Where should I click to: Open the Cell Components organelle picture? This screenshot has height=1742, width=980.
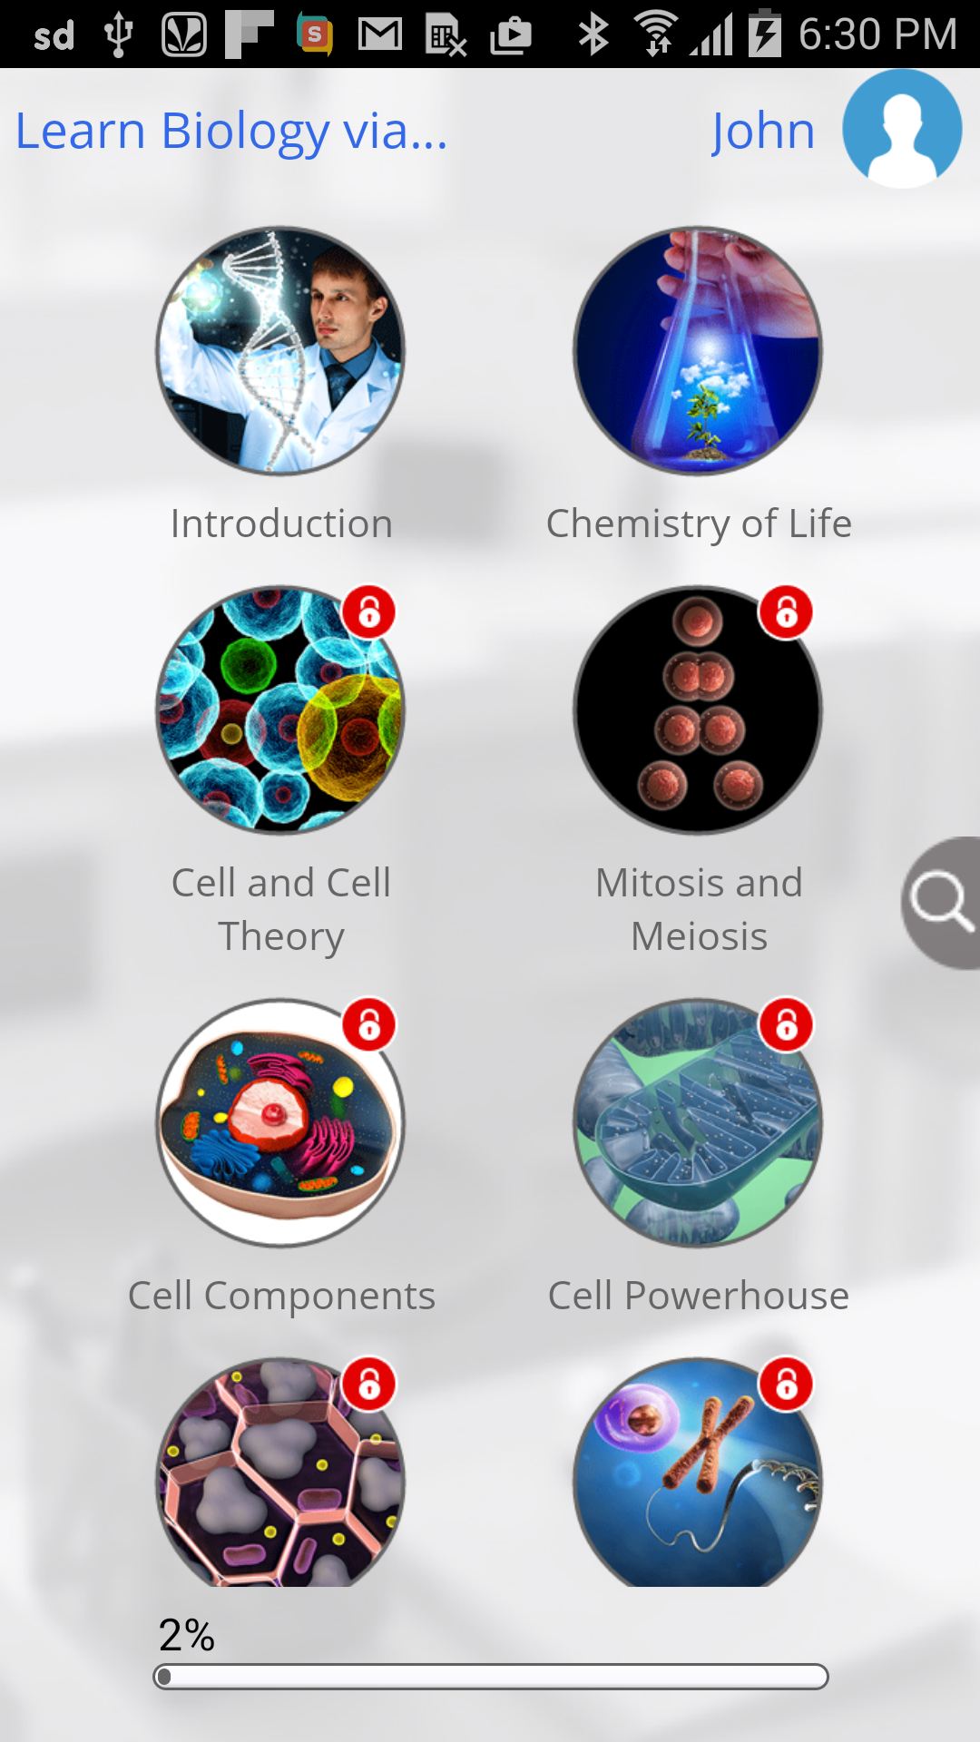(280, 1123)
